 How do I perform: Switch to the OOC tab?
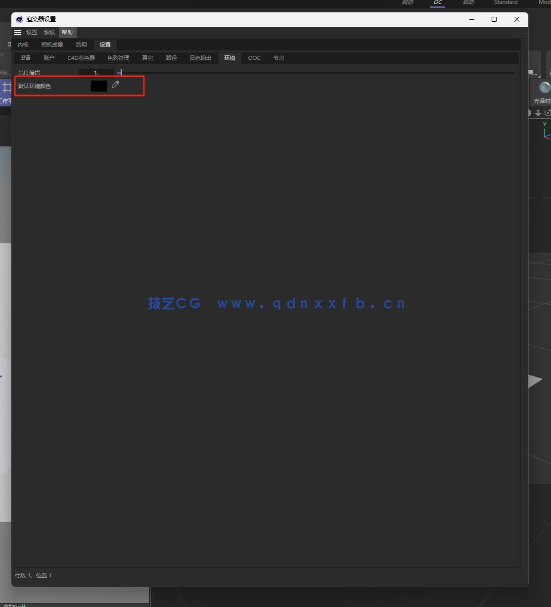(x=254, y=58)
